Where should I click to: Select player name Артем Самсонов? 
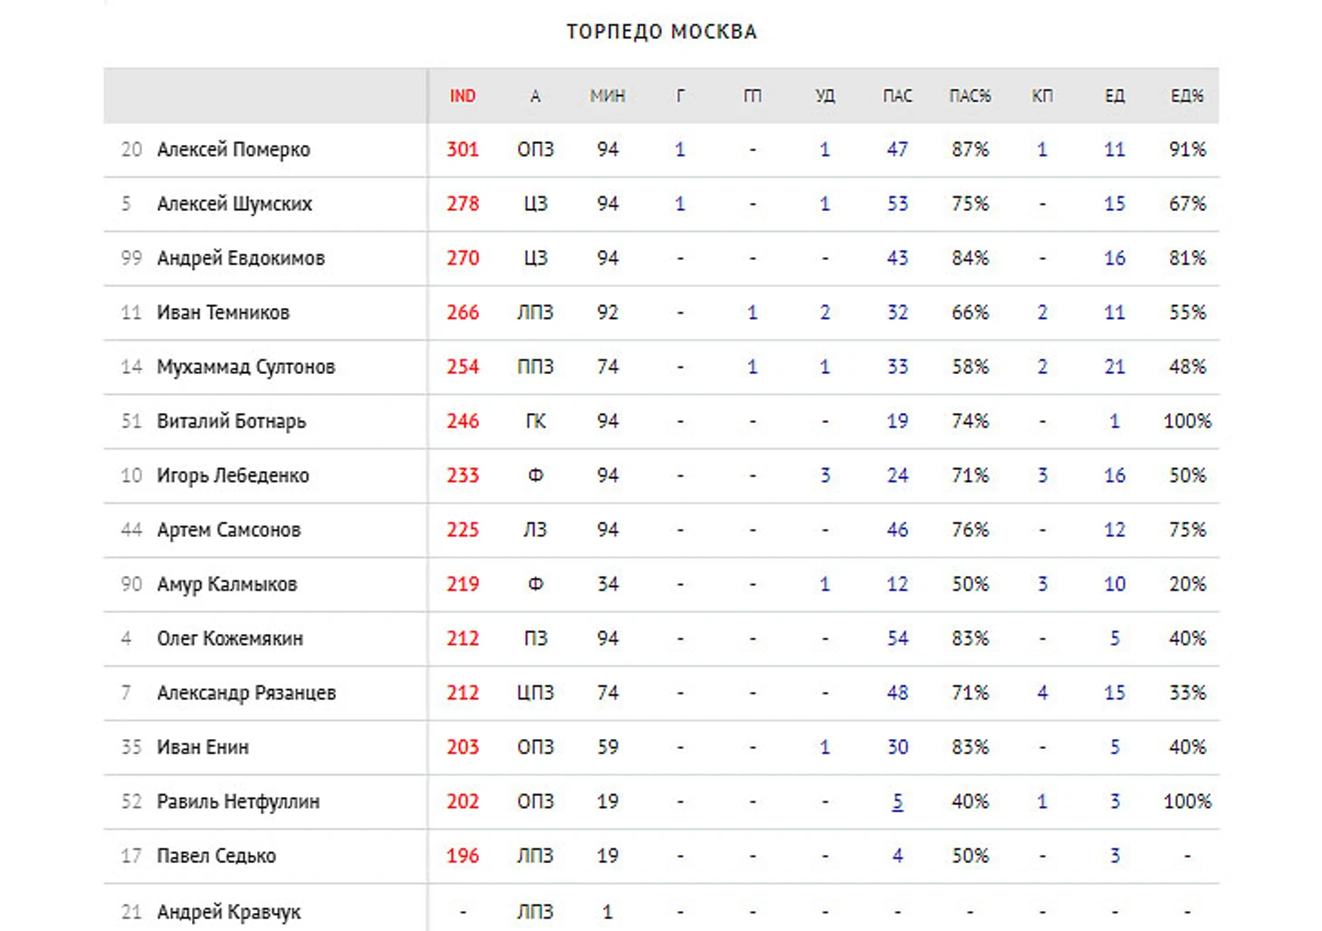point(229,530)
